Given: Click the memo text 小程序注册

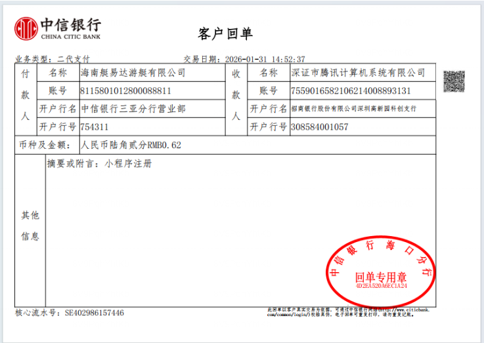Looking at the screenshot, I should coord(128,163).
